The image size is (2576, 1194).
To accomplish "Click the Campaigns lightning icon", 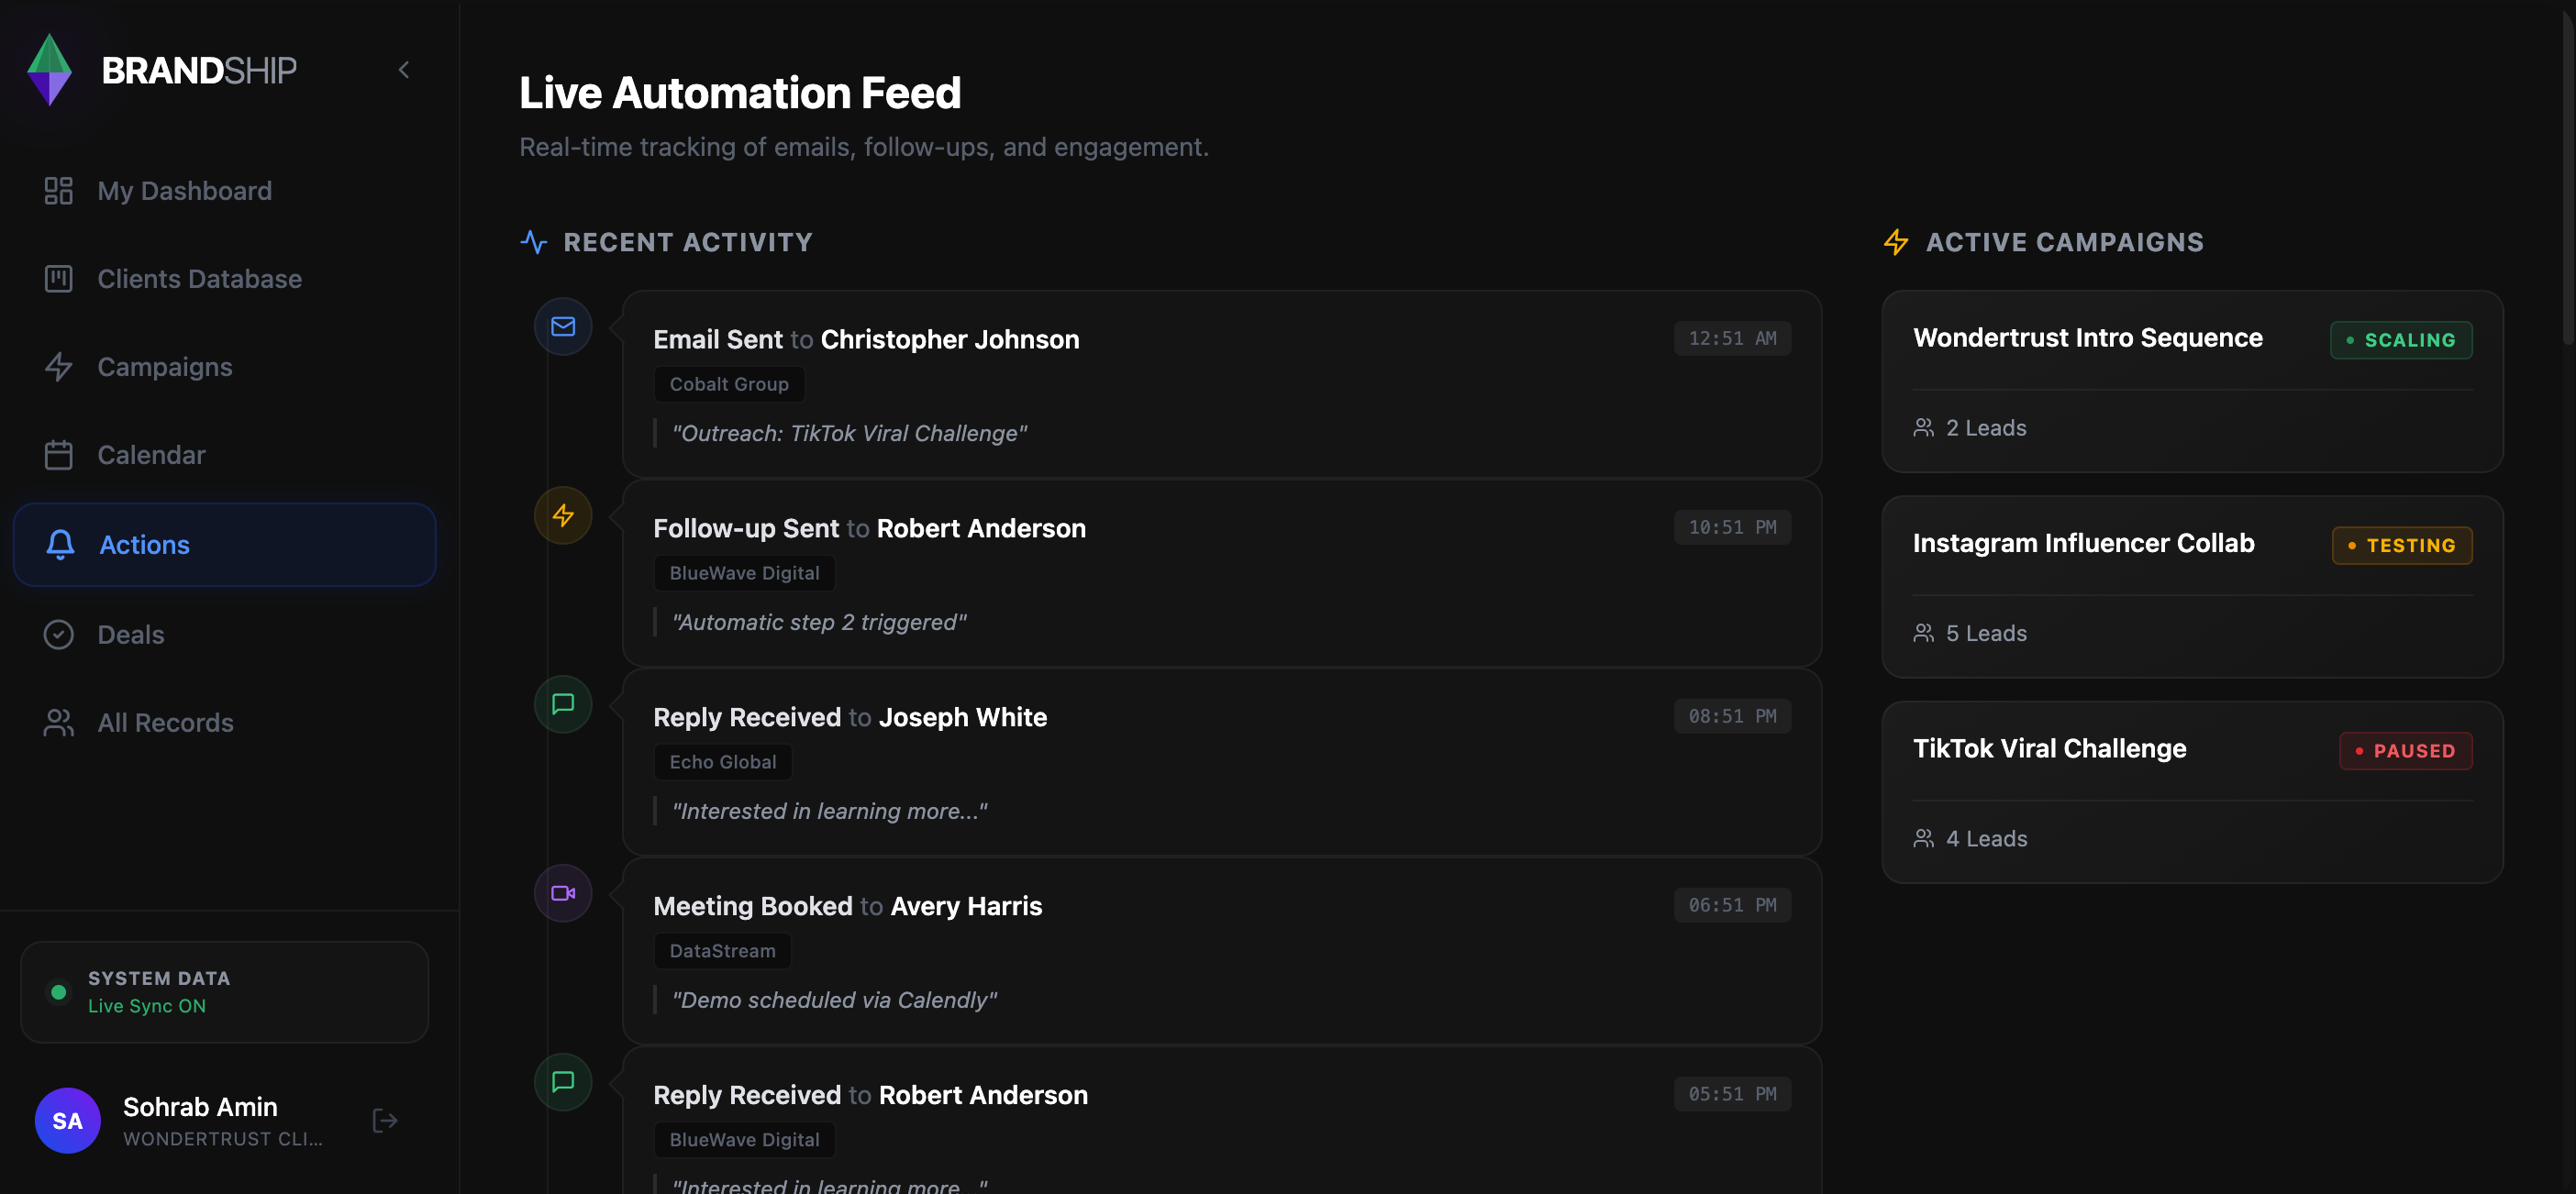I will click(58, 367).
